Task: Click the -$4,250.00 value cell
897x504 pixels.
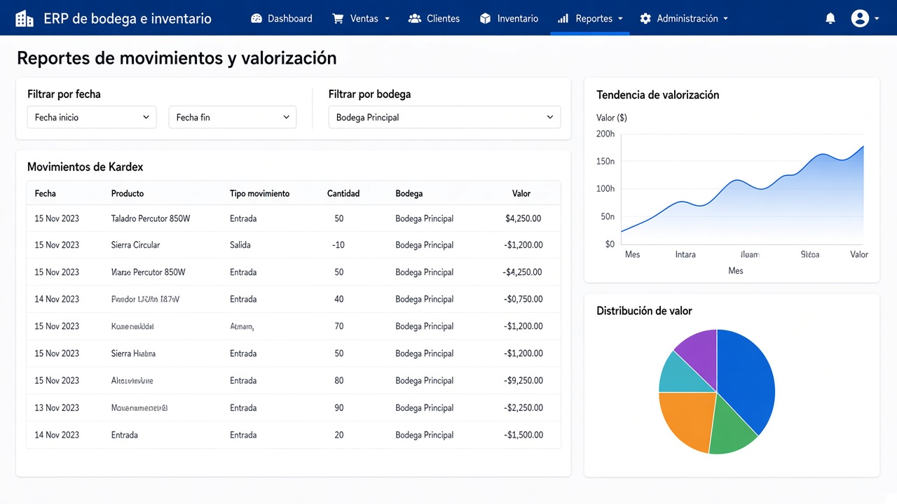Action: click(523, 272)
